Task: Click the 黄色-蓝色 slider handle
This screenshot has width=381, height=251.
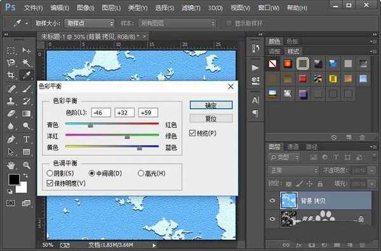Action: coord(140,148)
